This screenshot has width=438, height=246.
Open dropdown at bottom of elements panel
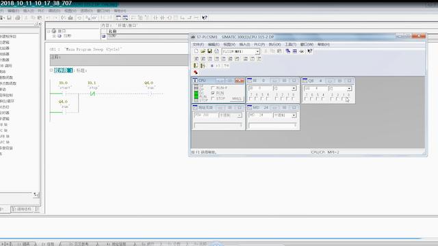36,195
